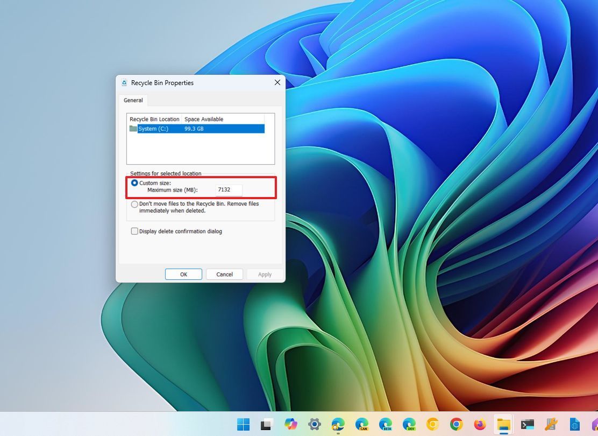
Task: Launch Google Chrome from the taskbar
Action: click(x=456, y=425)
